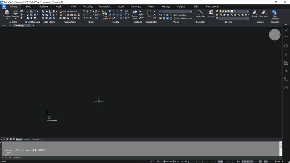Switch to Layout1 tab
Image resolution: width=290 pixels, height=163 pixels.
pyautogui.click(x=27, y=139)
